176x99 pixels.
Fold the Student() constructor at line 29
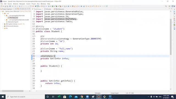35,66
